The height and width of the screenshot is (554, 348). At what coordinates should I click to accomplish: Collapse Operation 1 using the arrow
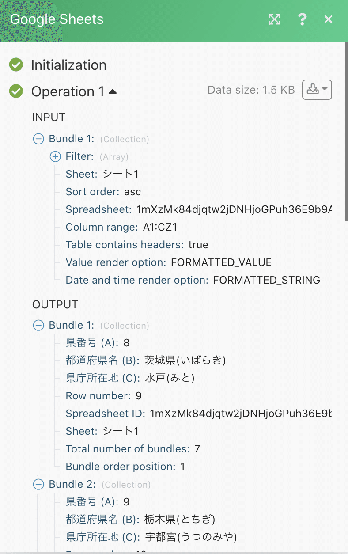113,91
